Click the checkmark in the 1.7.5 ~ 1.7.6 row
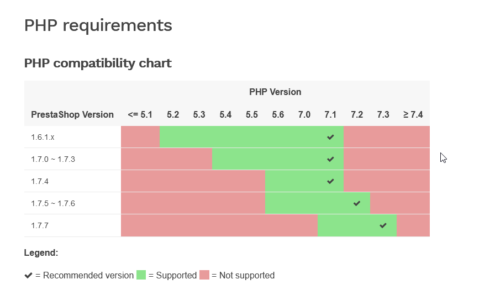This screenshot has width=490, height=295. pos(357,203)
